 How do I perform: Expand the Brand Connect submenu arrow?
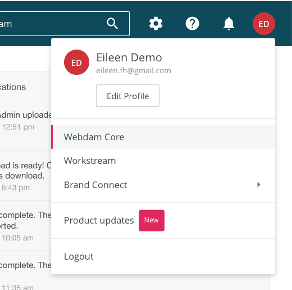(x=258, y=185)
